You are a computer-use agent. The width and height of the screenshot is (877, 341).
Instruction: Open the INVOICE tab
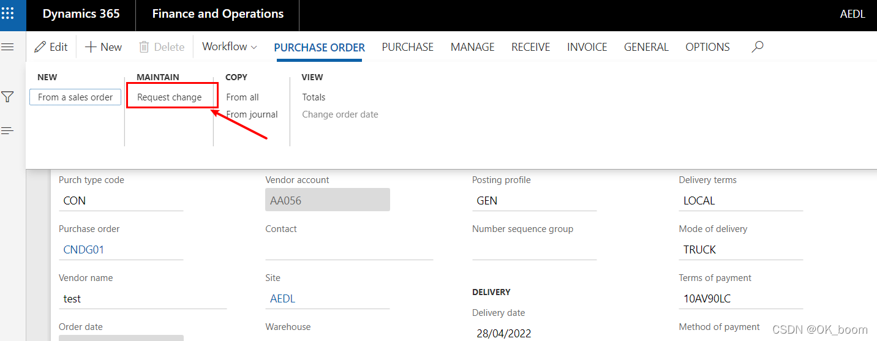(x=587, y=47)
